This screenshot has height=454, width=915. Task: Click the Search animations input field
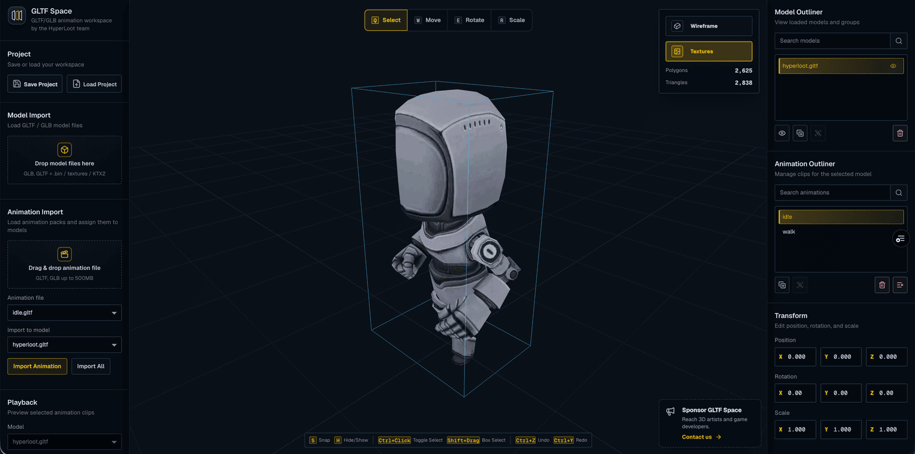[x=832, y=192]
